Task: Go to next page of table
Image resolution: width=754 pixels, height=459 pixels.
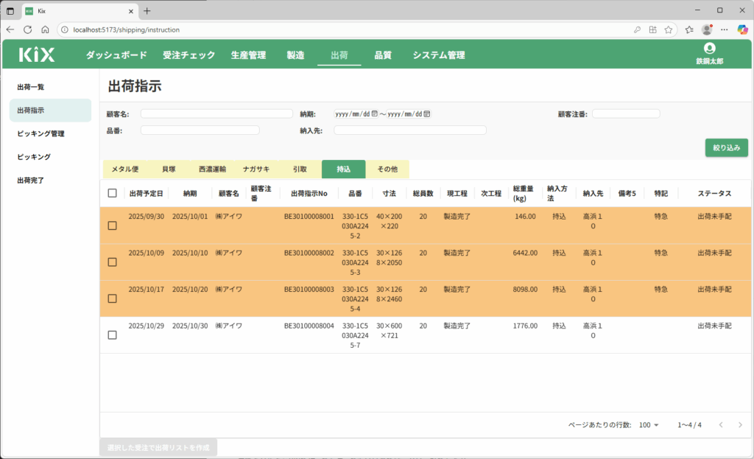Action: [x=740, y=425]
